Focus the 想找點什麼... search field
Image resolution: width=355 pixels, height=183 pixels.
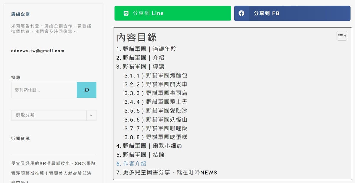tap(44, 90)
